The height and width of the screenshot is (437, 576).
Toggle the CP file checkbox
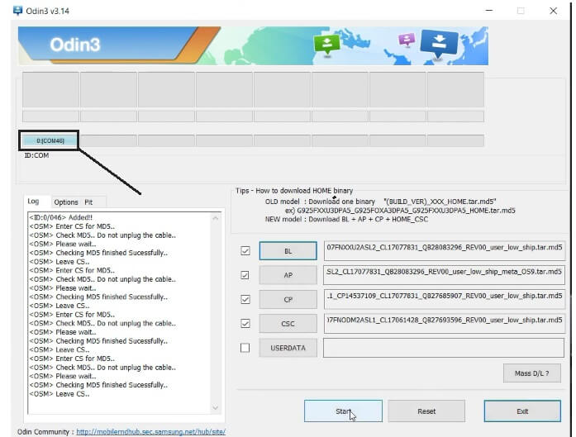click(245, 299)
